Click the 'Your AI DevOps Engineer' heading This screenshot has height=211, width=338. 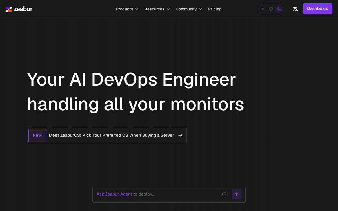coord(131,79)
